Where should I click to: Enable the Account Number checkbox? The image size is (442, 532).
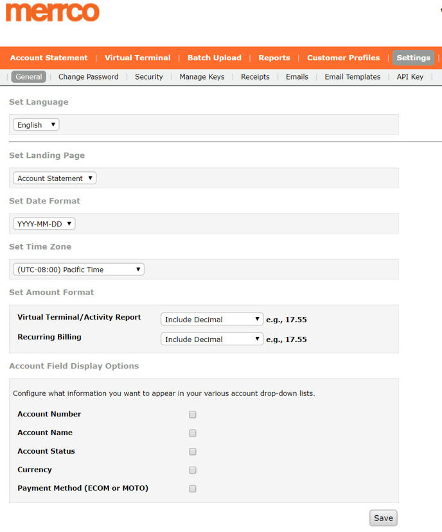pos(193,415)
